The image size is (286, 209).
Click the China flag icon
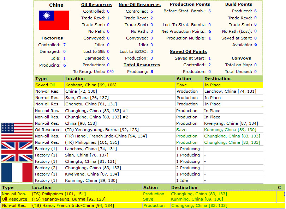tap(53, 21)
